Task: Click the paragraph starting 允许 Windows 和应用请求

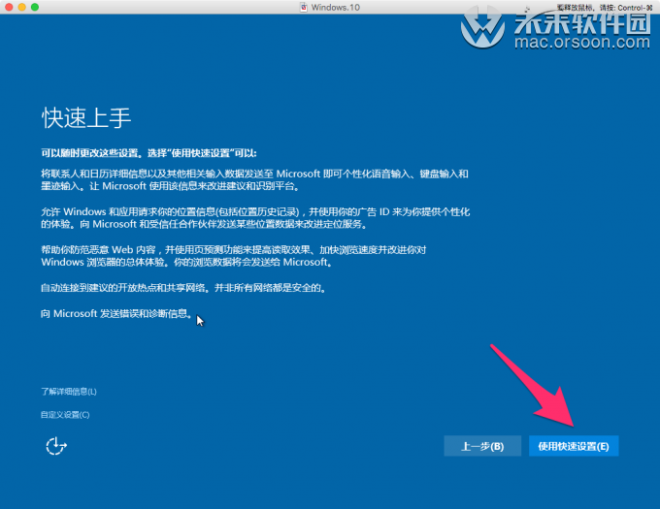Action: [x=255, y=218]
